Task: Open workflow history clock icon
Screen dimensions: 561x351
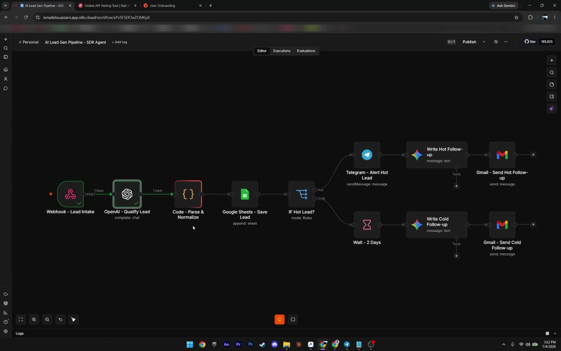Action: [496, 42]
